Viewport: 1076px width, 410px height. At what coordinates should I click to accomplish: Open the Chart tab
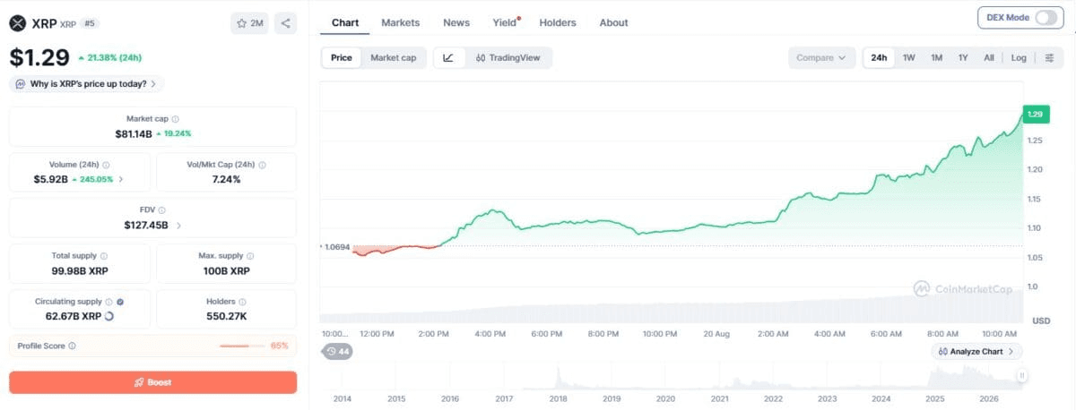click(x=345, y=22)
